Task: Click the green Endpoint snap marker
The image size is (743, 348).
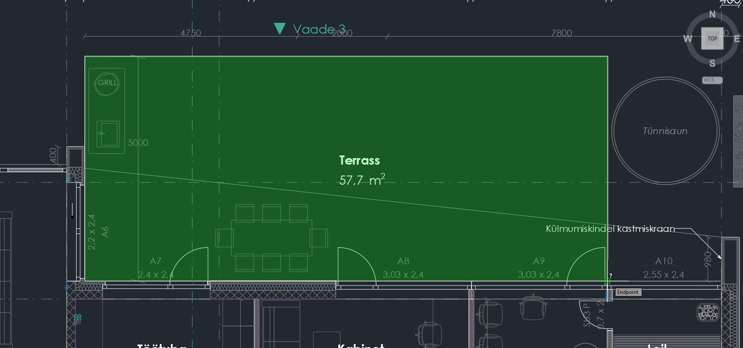Action: [x=607, y=281]
